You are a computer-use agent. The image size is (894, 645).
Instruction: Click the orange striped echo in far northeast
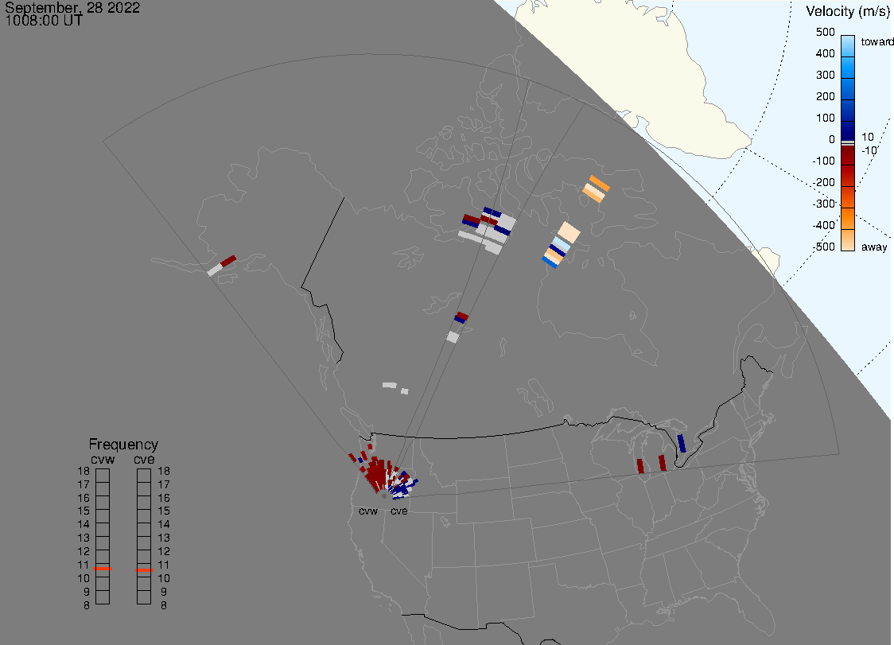(597, 188)
